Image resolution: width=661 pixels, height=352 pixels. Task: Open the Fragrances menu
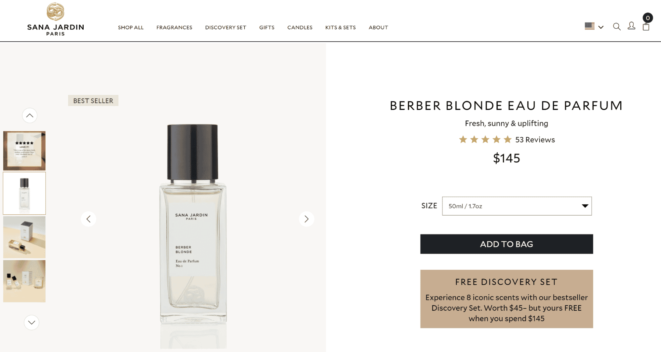[174, 27]
